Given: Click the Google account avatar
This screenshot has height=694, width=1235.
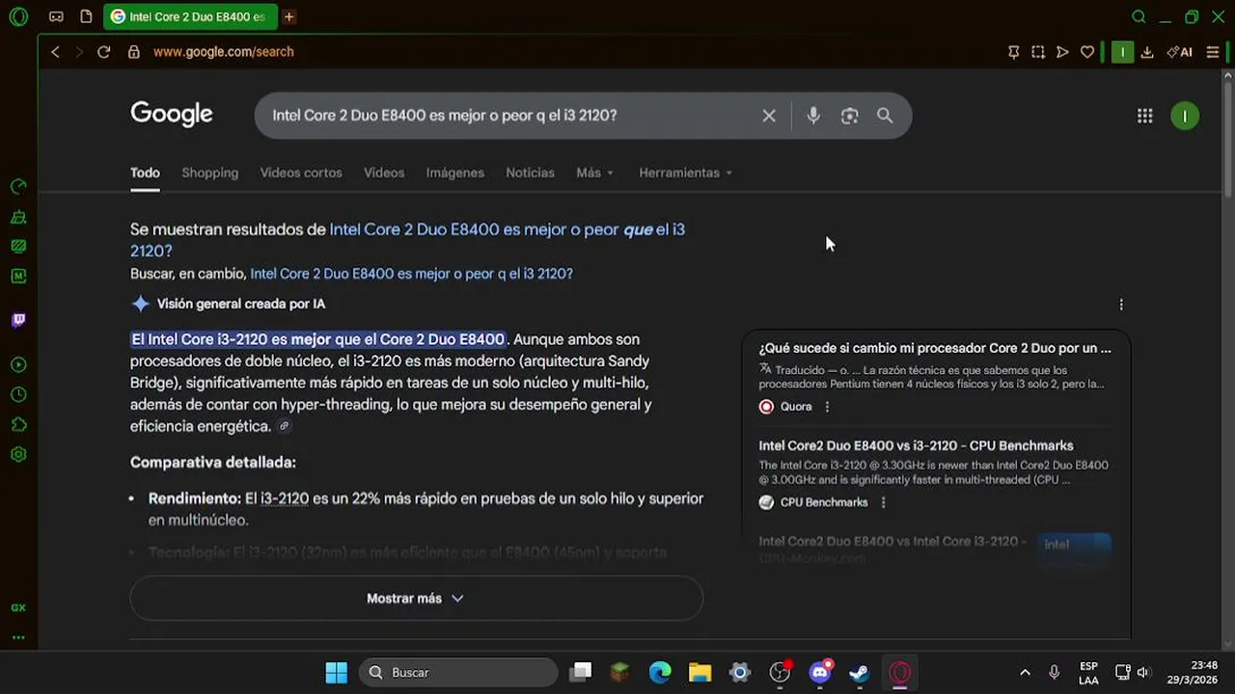Looking at the screenshot, I should pos(1185,116).
